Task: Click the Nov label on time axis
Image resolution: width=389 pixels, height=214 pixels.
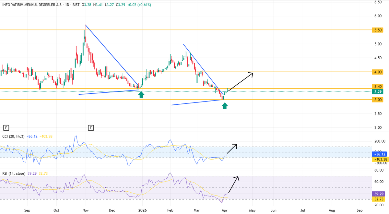Action: 86,210
